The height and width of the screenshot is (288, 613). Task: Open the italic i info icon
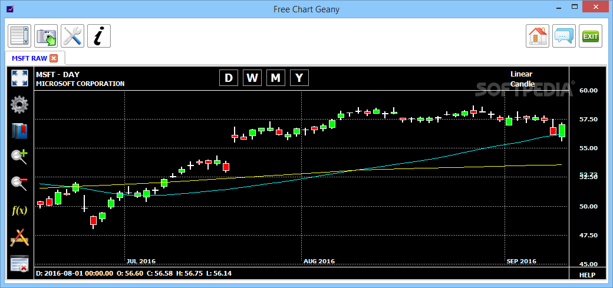tap(99, 36)
